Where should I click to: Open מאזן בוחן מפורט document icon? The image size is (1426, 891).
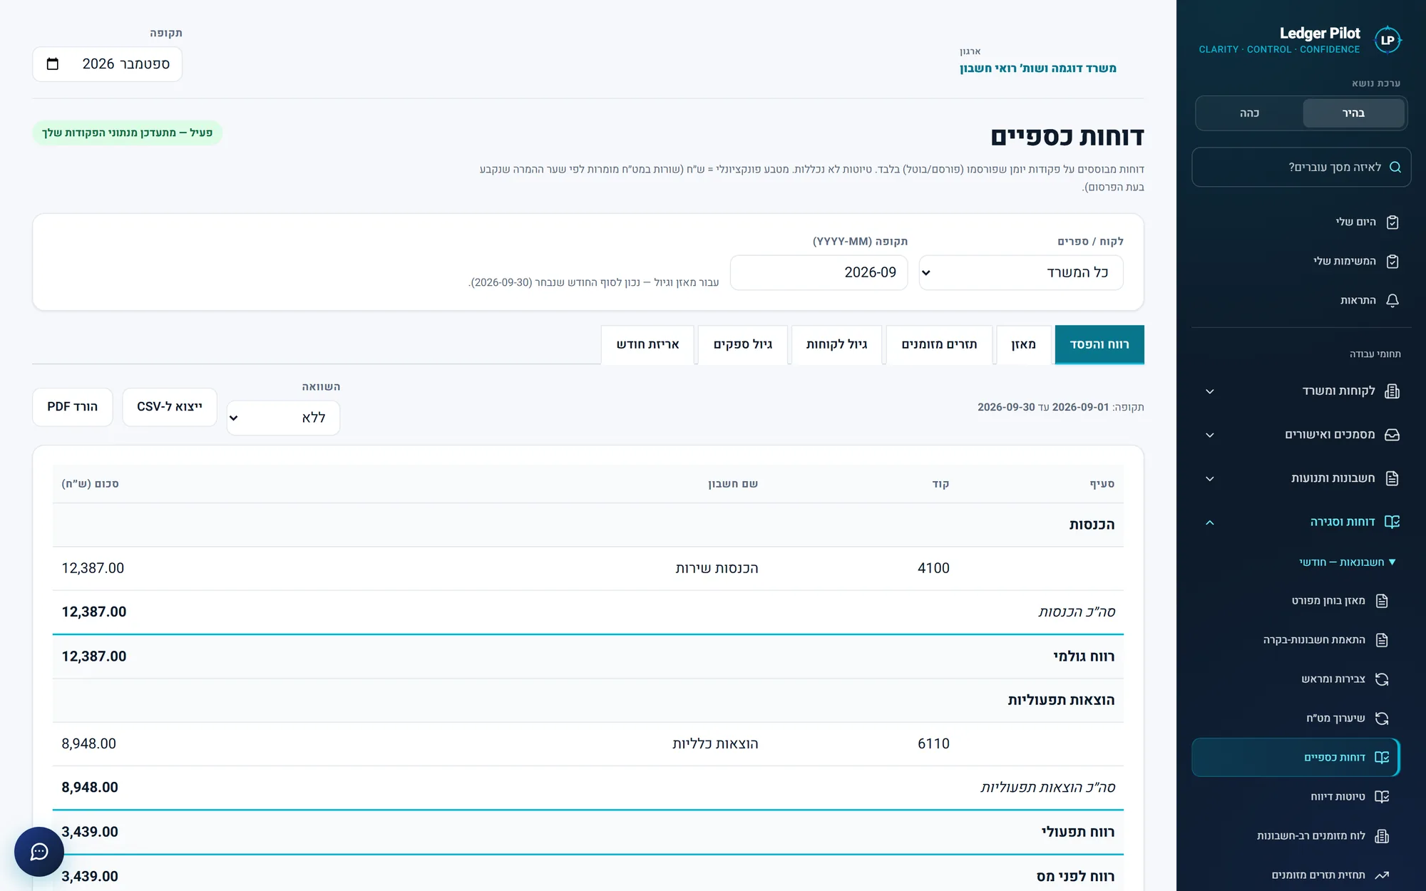(1382, 601)
